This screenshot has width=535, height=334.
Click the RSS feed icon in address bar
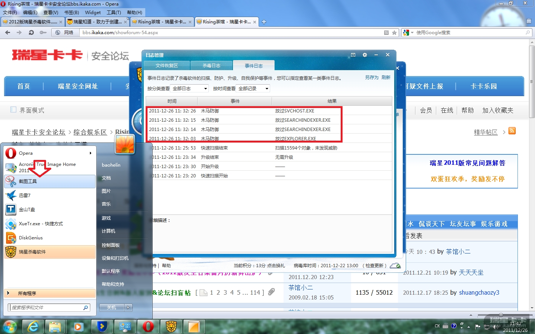pyautogui.click(x=387, y=33)
